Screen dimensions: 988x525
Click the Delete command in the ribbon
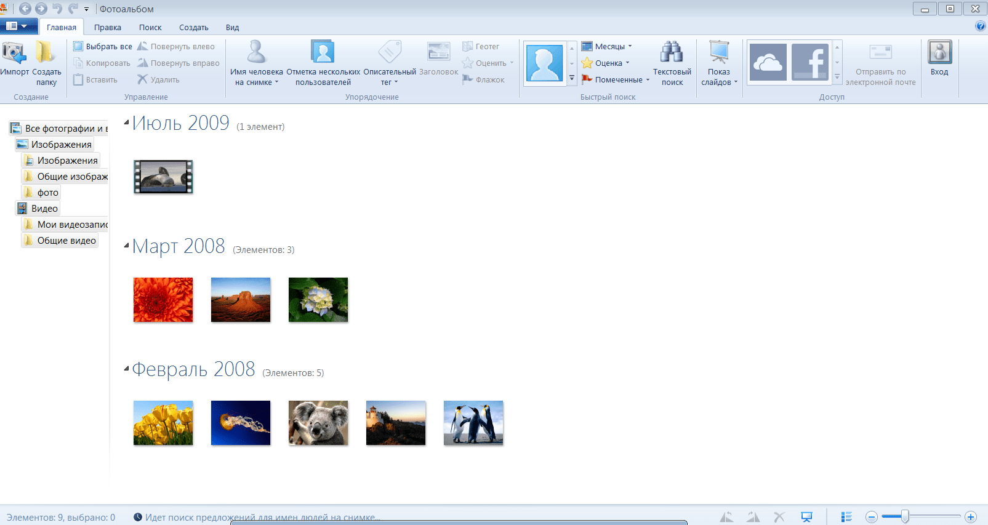coord(158,80)
